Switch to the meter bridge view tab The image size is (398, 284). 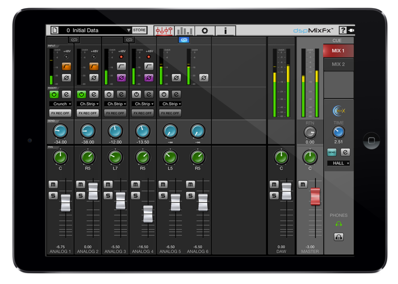pos(185,31)
